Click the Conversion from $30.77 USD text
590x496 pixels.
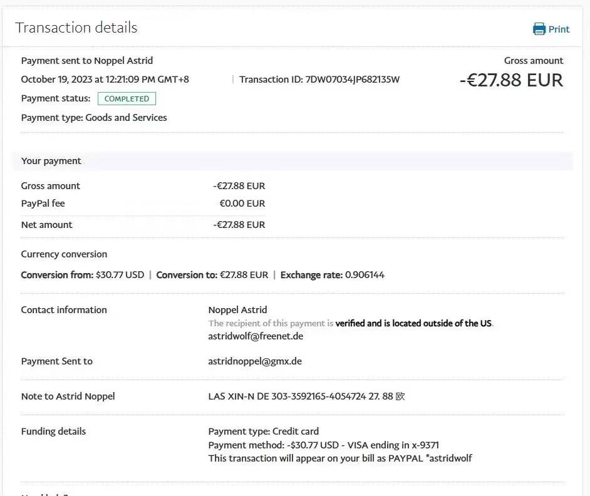[82, 275]
